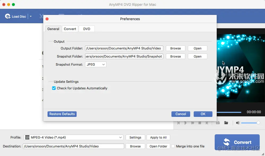Open the Snapshot Format dropdown
Screen dimensions: 265x156
[x=96, y=65]
